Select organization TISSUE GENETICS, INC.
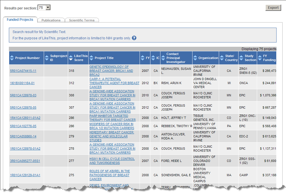The image size is (286, 193). coord(204,118)
